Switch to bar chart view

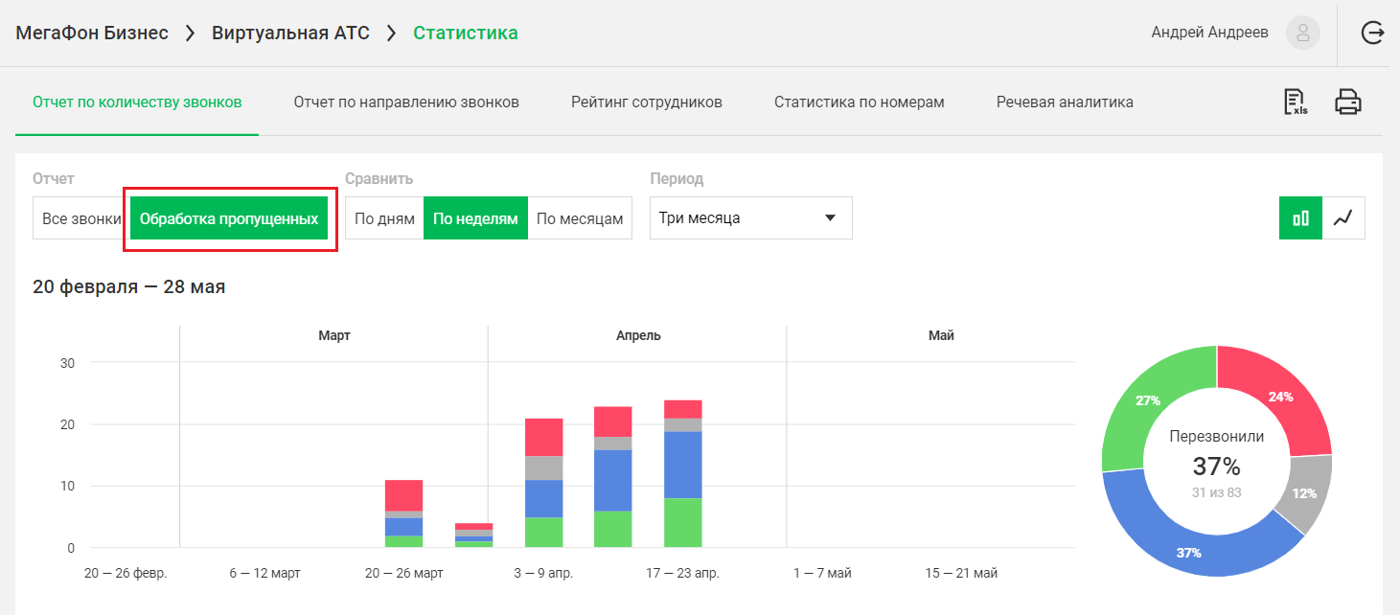[x=1300, y=218]
